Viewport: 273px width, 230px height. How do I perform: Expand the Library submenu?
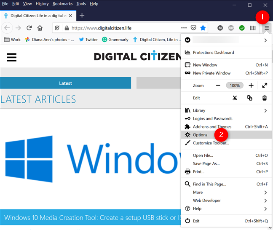click(x=226, y=110)
